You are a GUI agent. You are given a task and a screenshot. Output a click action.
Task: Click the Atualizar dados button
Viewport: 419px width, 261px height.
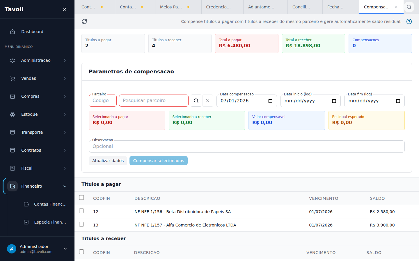tap(108, 161)
